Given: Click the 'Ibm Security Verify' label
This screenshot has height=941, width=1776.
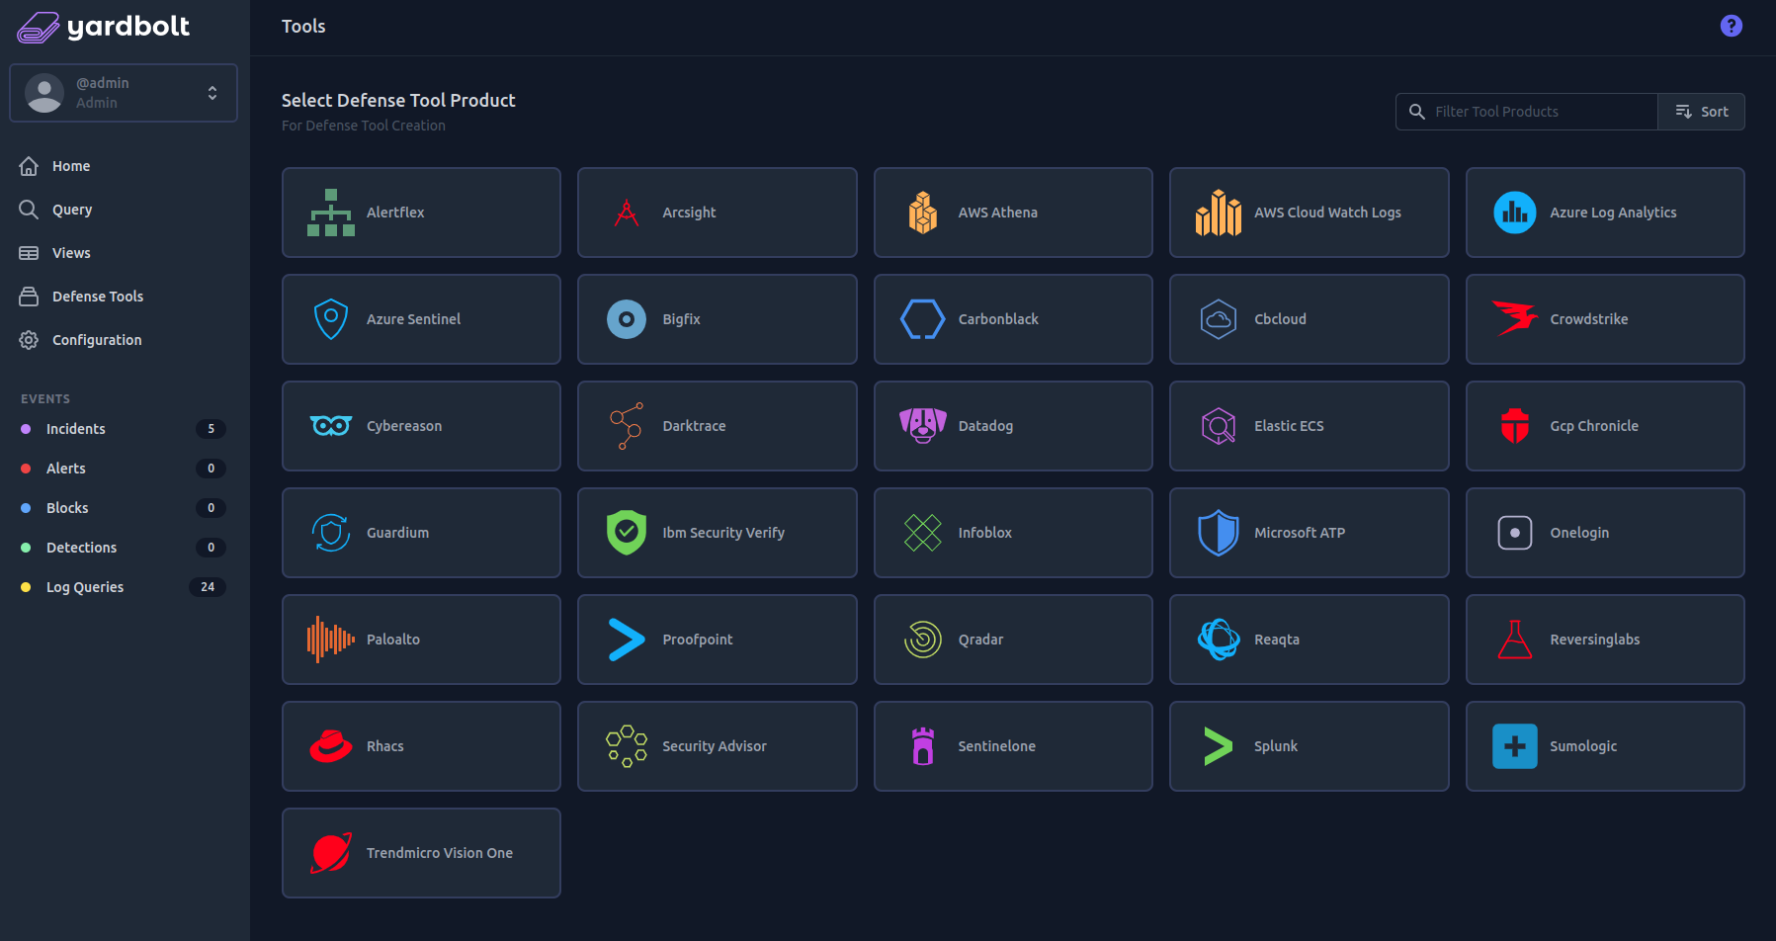Looking at the screenshot, I should pyautogui.click(x=723, y=533).
